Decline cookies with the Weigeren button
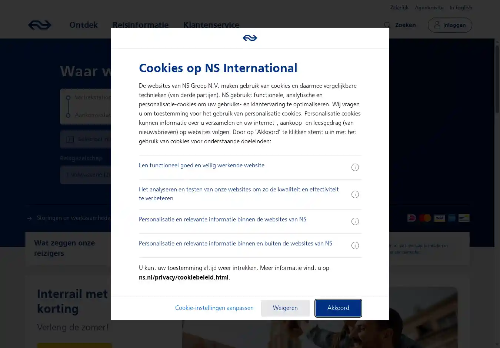Image resolution: width=500 pixels, height=348 pixels. [285, 308]
